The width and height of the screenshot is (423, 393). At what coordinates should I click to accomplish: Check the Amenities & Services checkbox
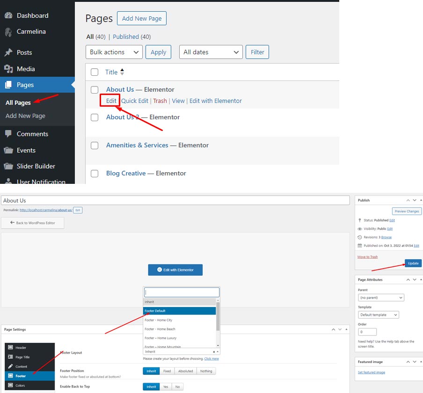pyautogui.click(x=95, y=146)
